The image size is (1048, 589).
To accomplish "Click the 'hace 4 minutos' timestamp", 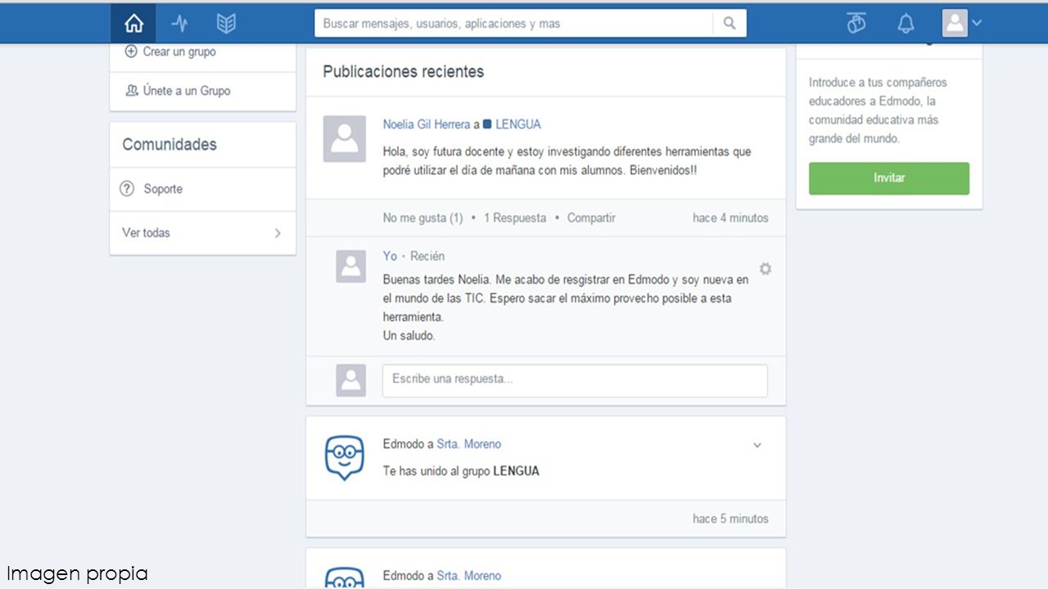I will click(730, 218).
